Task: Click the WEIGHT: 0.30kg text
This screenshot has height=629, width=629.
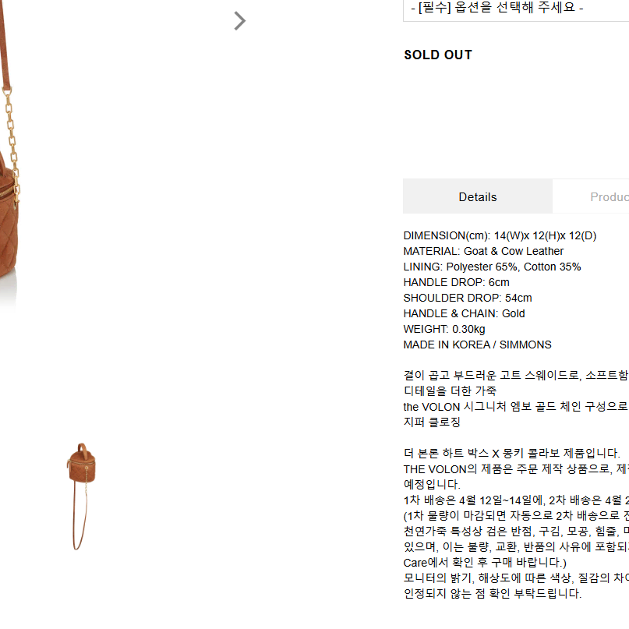Action: click(444, 330)
